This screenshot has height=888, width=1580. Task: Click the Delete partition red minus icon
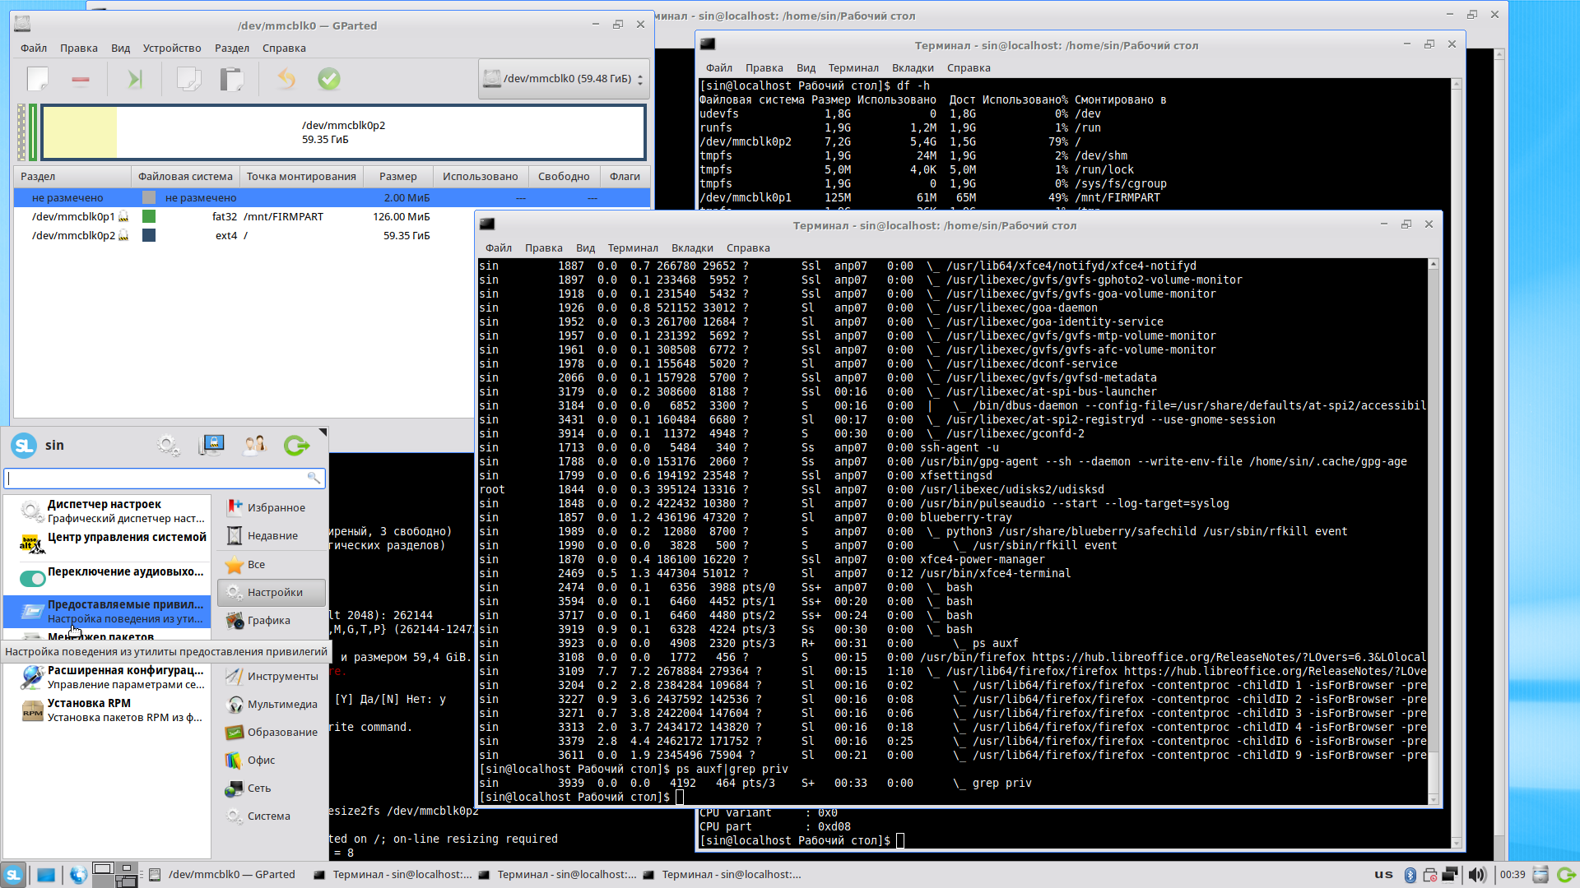[81, 79]
